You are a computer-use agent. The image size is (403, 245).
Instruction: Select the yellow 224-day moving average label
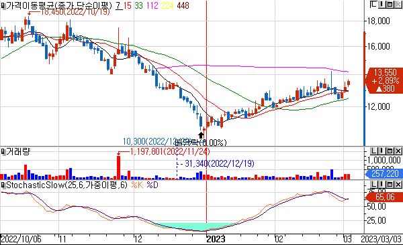[167, 5]
